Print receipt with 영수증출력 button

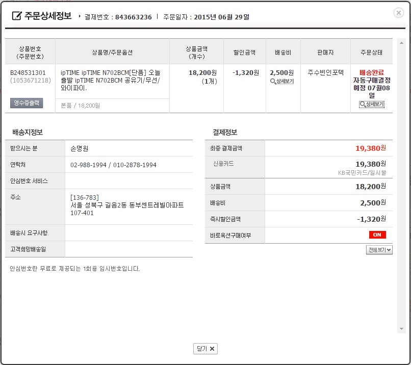[x=27, y=103]
